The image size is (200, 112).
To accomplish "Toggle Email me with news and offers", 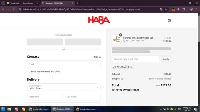I will [x=28, y=72].
